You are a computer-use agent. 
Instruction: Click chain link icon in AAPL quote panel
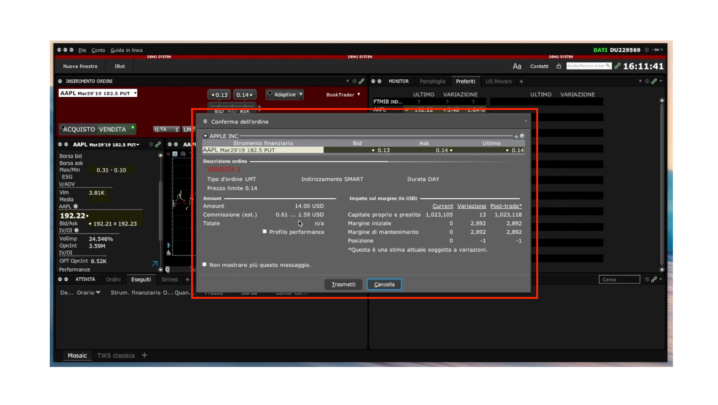tap(158, 144)
